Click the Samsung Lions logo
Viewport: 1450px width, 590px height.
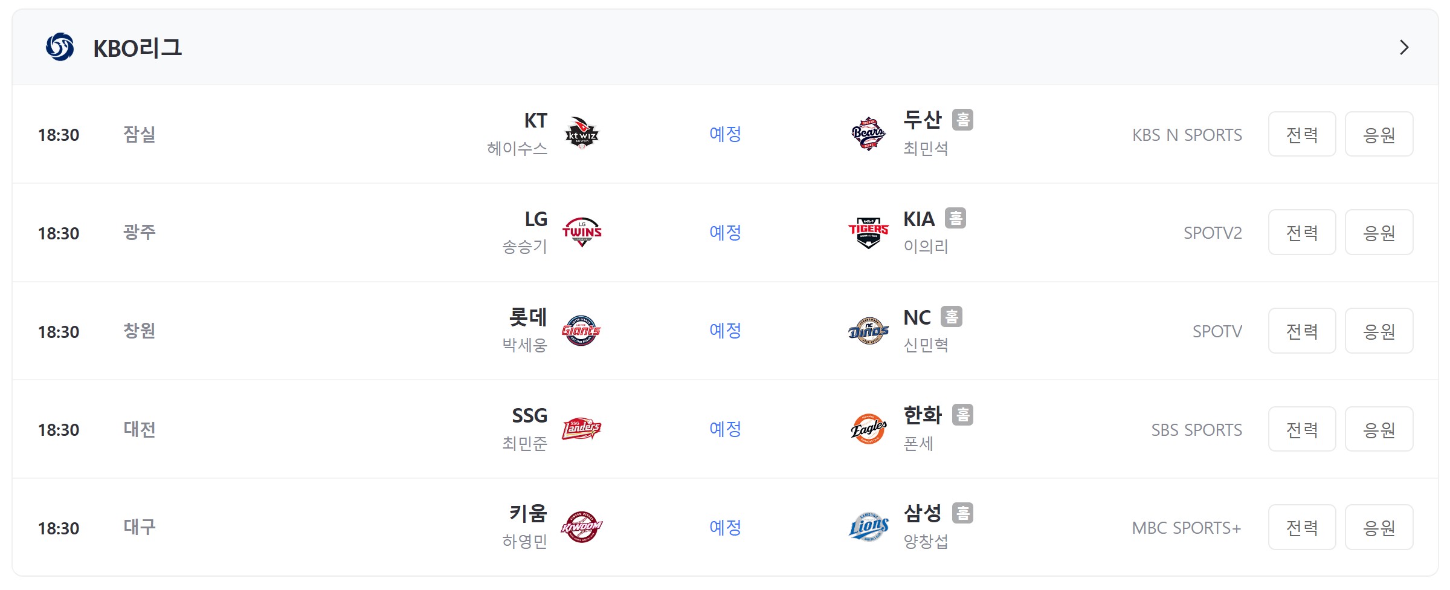(x=868, y=527)
